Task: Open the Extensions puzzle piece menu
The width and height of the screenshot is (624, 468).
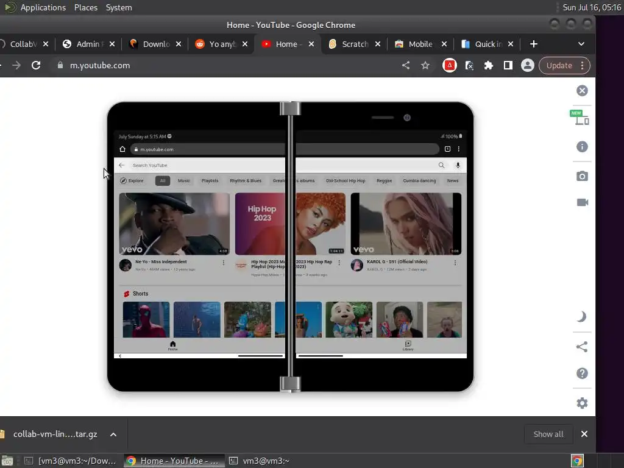Action: point(488,65)
